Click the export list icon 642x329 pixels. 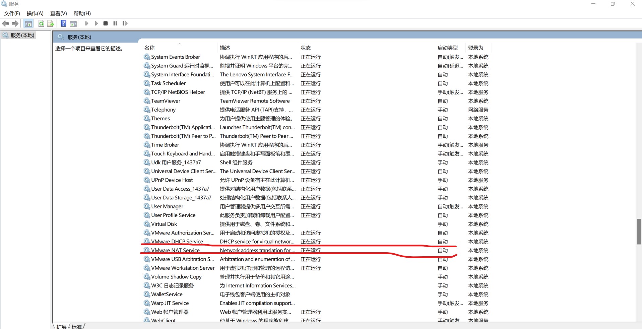50,23
